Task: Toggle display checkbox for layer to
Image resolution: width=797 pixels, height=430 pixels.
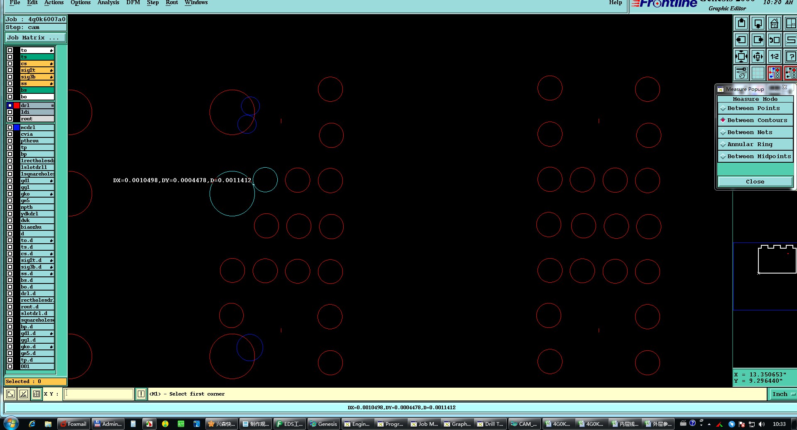Action: pyautogui.click(x=10, y=50)
